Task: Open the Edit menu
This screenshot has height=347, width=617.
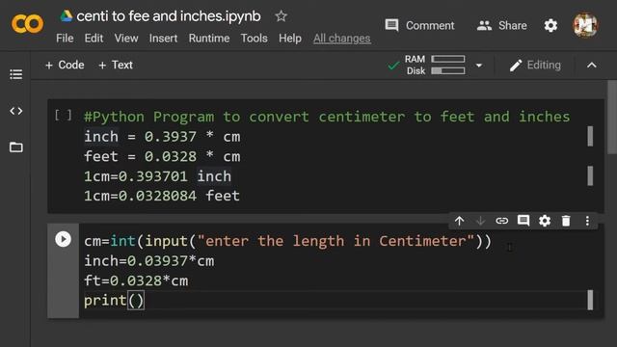Action: (94, 39)
